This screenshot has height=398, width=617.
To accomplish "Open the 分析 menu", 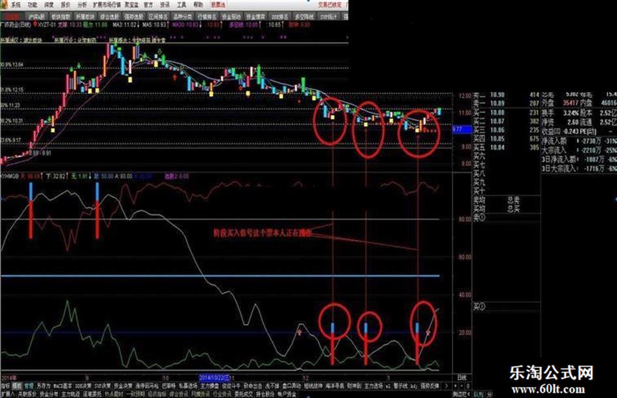I will (x=82, y=5).
